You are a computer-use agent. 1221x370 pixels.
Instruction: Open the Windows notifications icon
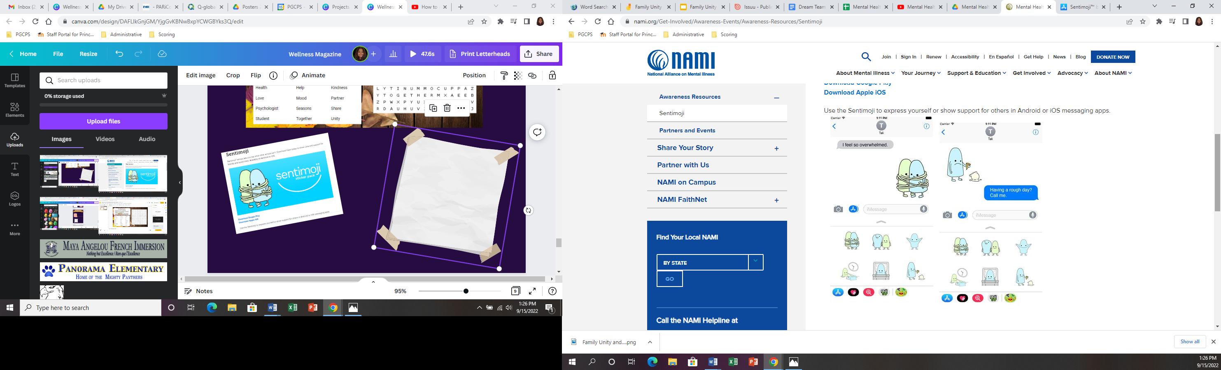click(x=550, y=308)
